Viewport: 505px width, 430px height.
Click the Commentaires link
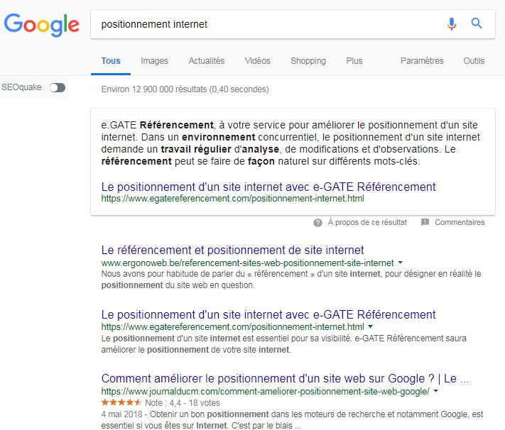click(x=460, y=222)
